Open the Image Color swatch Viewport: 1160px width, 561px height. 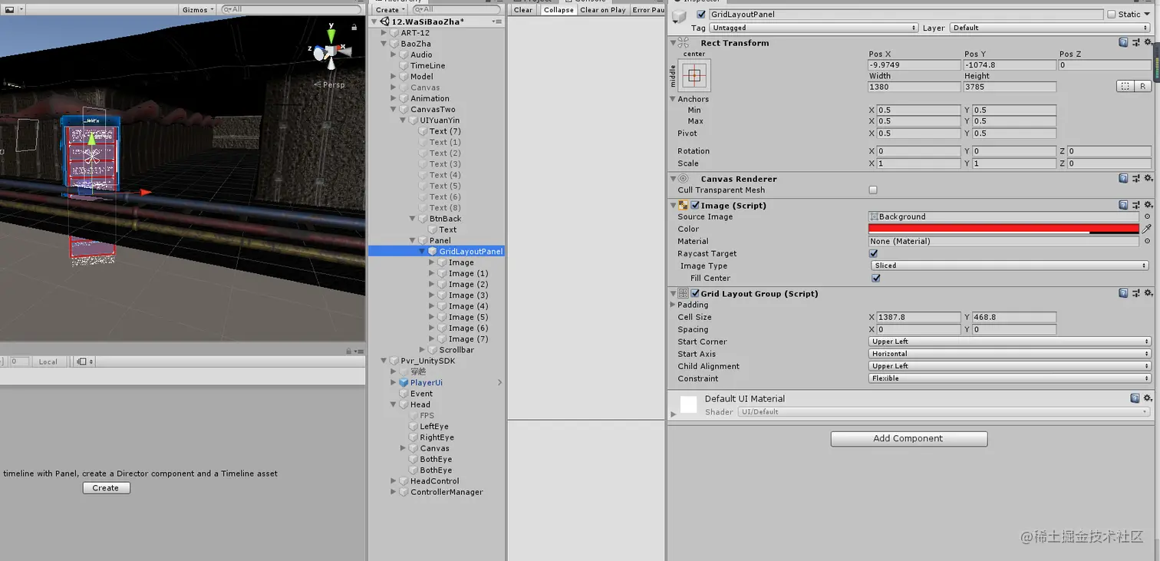(x=1003, y=229)
